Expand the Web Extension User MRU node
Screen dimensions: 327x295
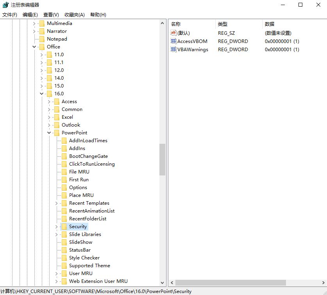click(57, 281)
